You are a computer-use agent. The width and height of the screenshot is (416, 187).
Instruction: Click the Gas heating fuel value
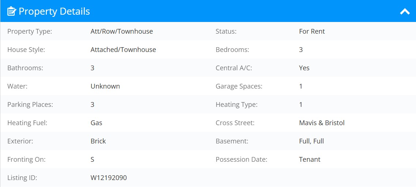click(96, 123)
